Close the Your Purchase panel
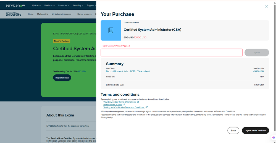 tap(267, 7)
